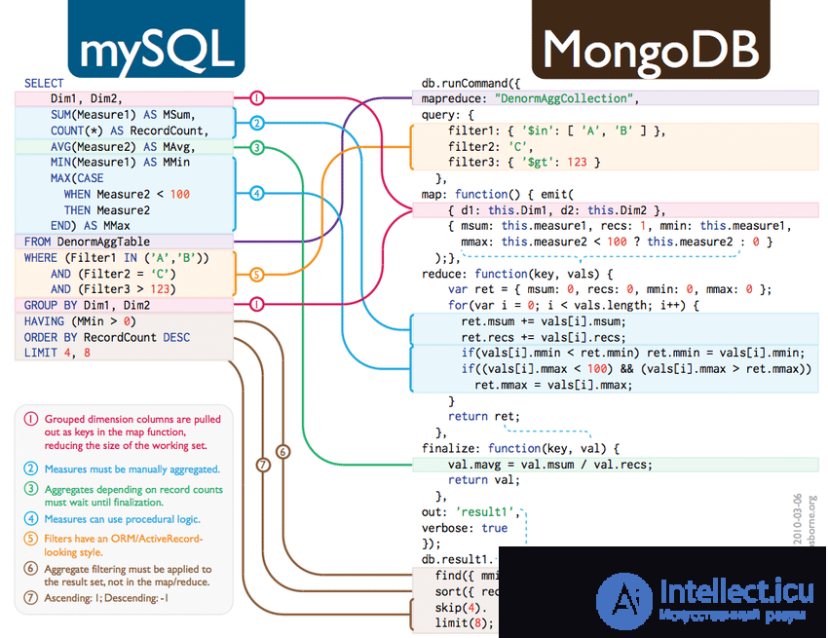Select circled 5 marker beside WHERE filters block
The image size is (828, 638).
pos(256,275)
